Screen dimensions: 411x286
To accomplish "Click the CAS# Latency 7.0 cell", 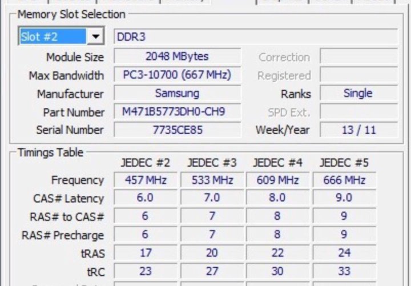I will coord(212,198).
